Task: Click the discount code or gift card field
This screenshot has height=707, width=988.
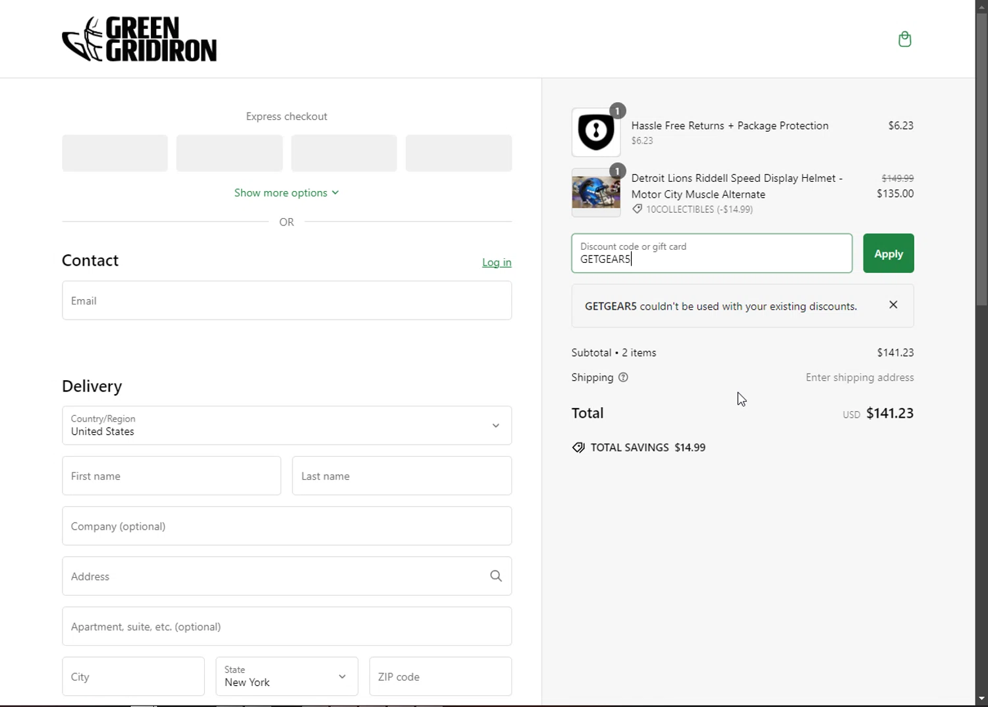Action: 712,253
